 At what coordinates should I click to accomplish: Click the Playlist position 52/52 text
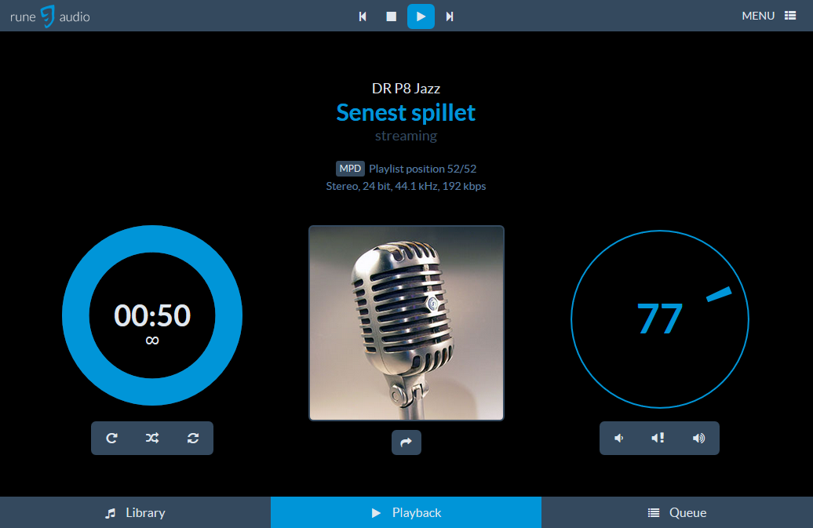coord(422,169)
